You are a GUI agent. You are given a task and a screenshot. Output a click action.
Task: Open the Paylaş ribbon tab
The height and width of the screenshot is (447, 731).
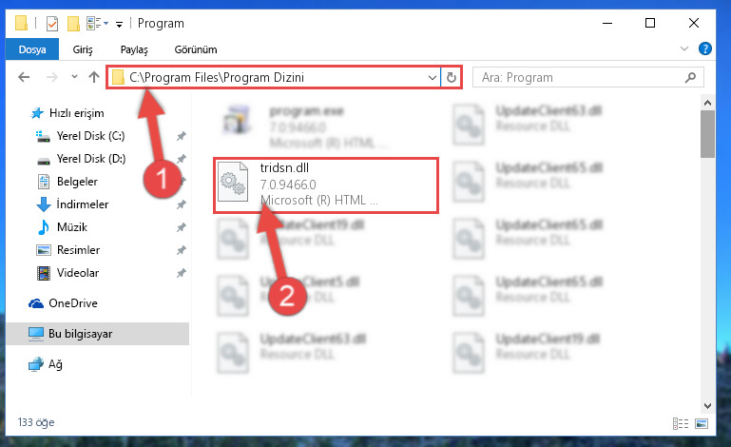click(134, 49)
